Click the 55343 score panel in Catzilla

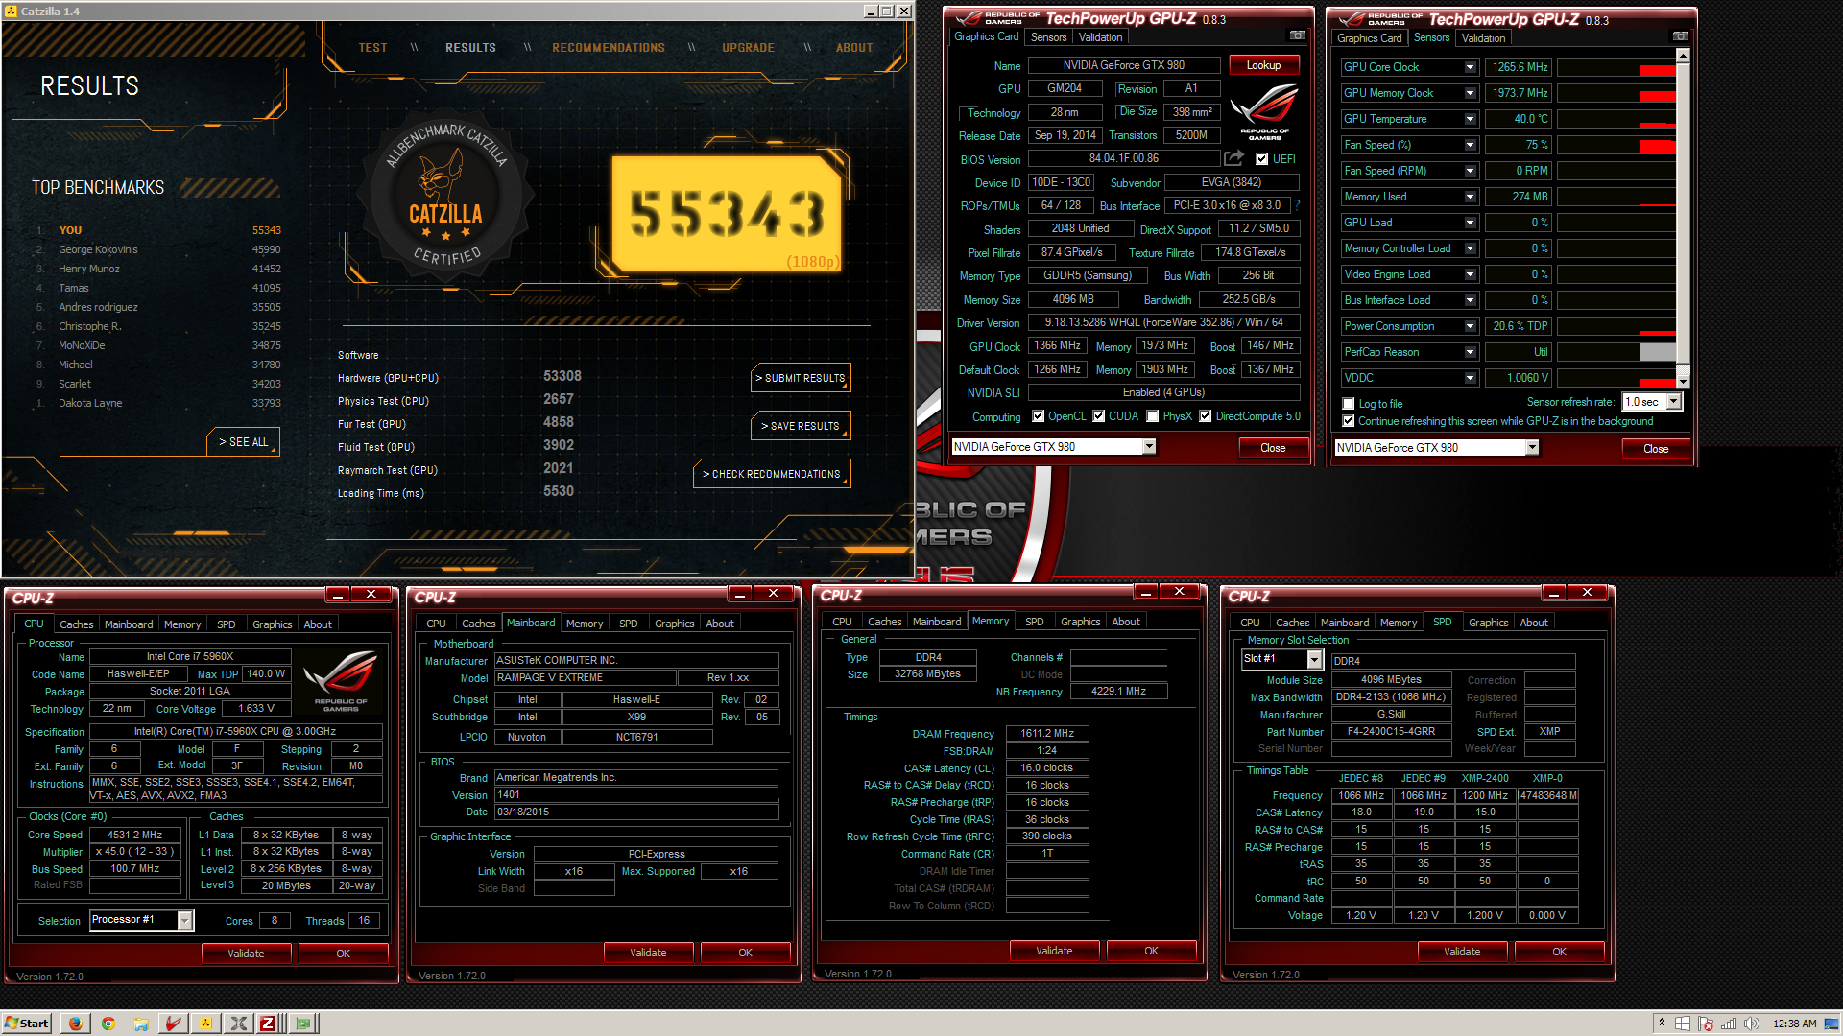point(727,214)
